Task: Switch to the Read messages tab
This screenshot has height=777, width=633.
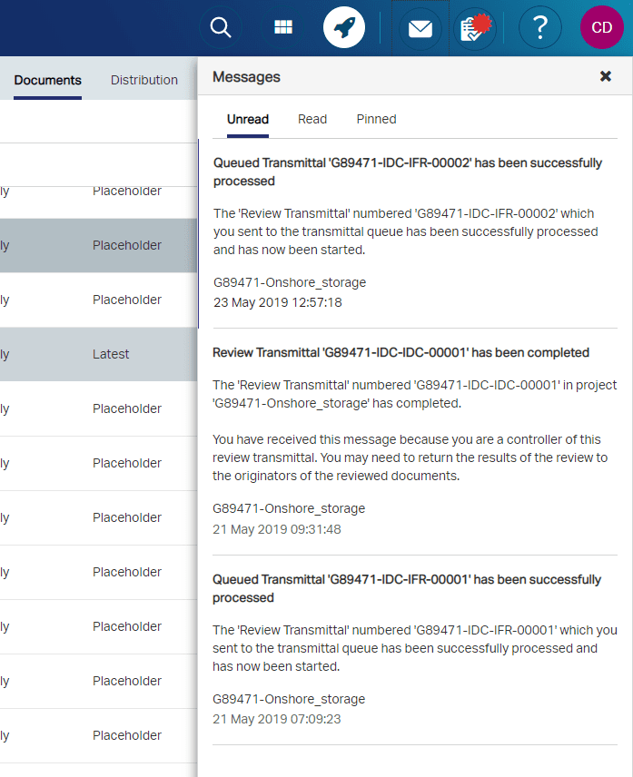Action: tap(312, 119)
